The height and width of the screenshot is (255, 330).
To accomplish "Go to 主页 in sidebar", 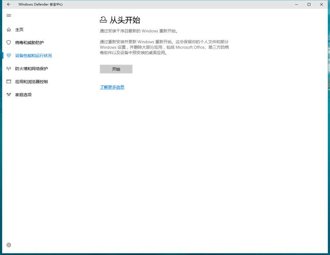I will coord(19,30).
